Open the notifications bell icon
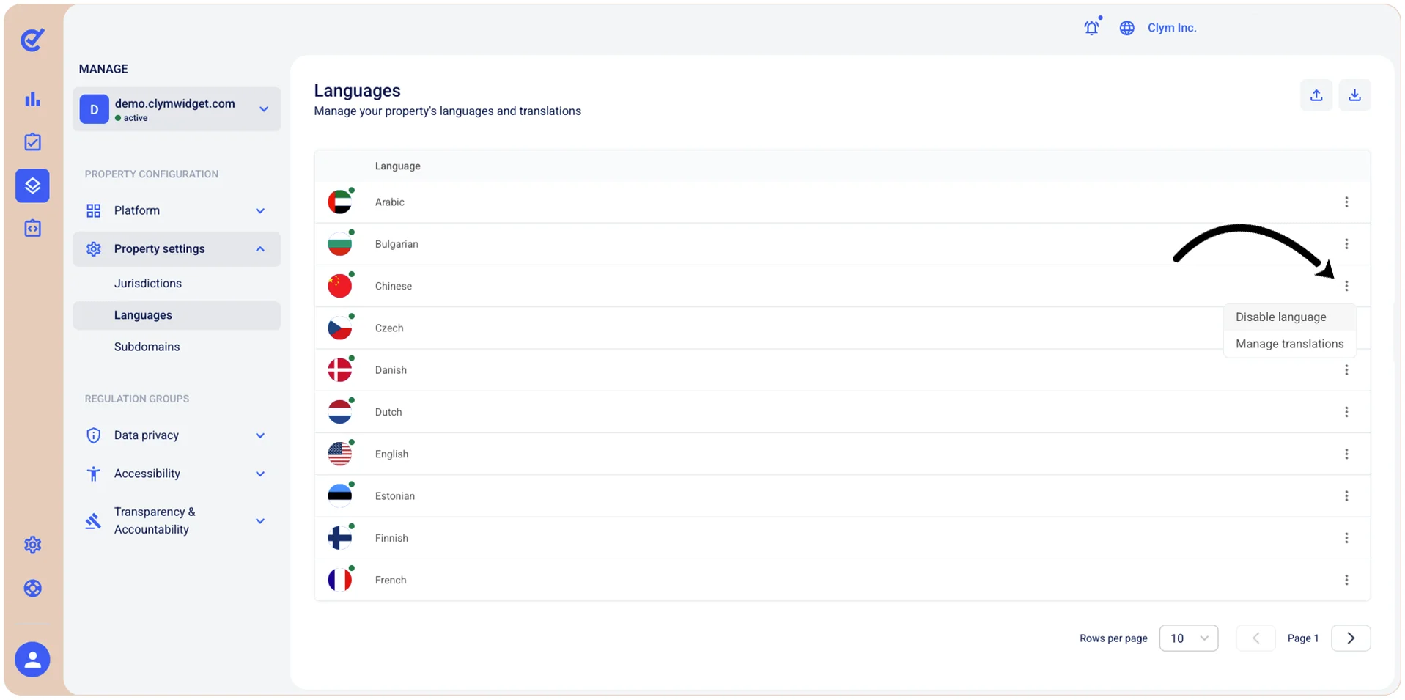The image size is (1405, 700). click(1092, 27)
